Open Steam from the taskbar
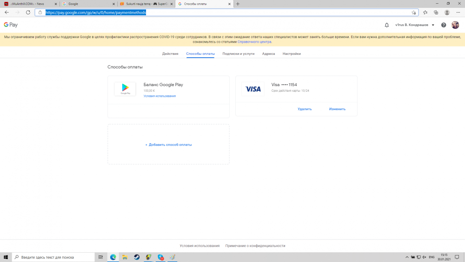 [137, 257]
